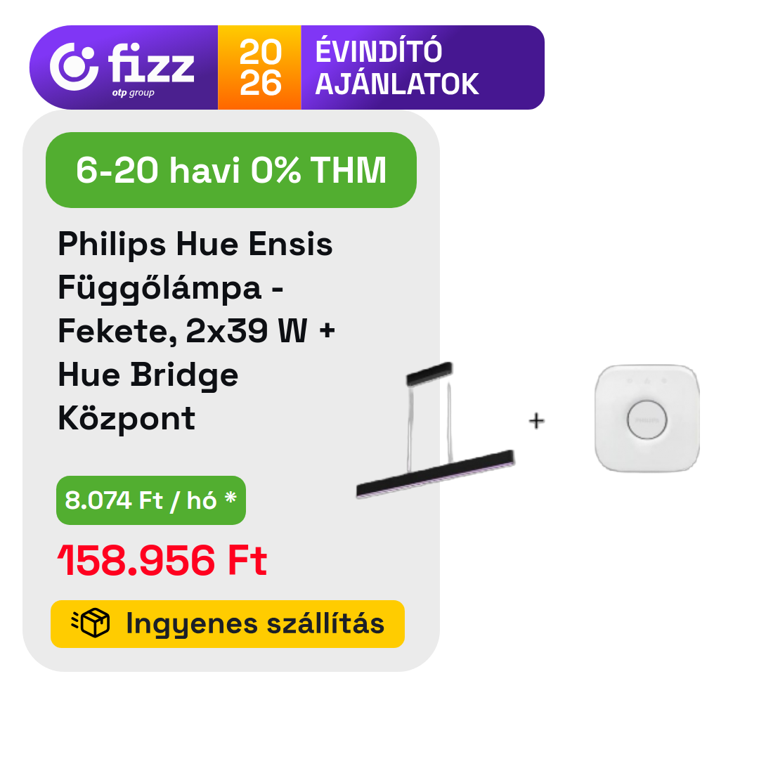Select the white Hue Bridge image

pyautogui.click(x=647, y=418)
